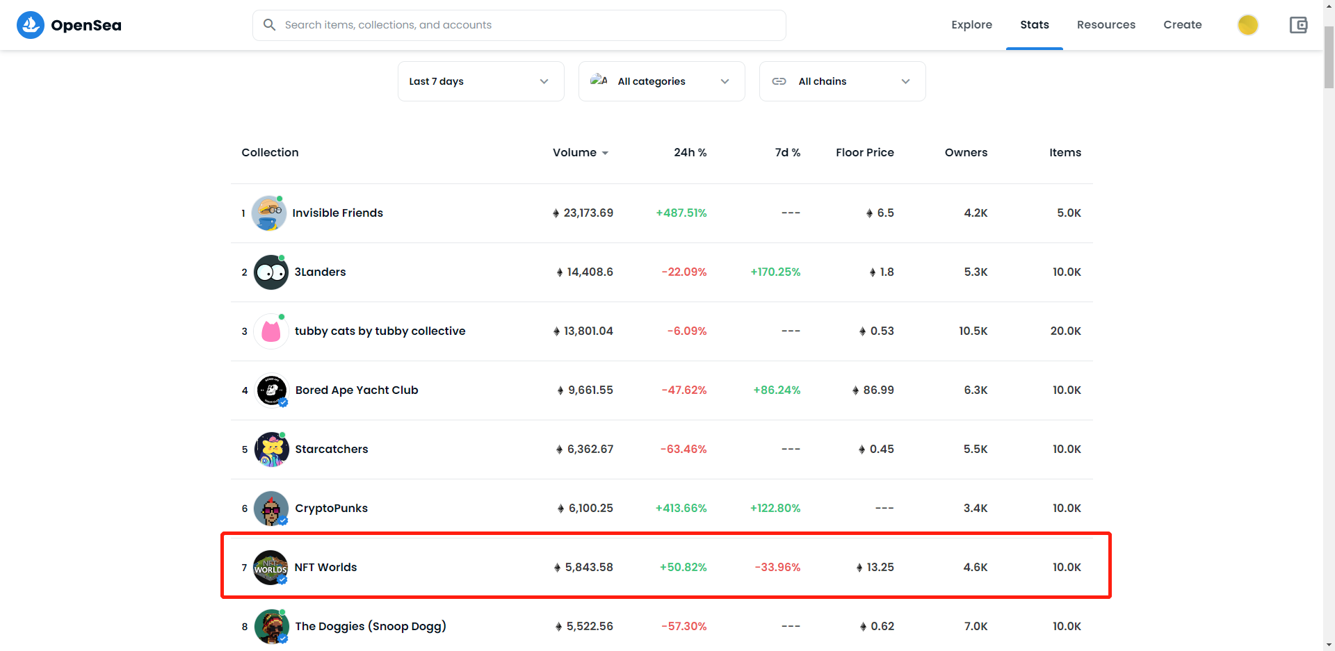Open tubby cats by tubby collective
Viewport: 1335px width, 651px height.
pos(380,331)
